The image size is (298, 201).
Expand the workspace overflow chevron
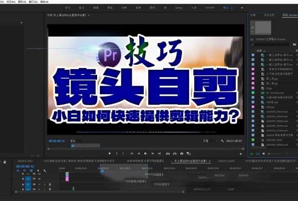(242, 8)
